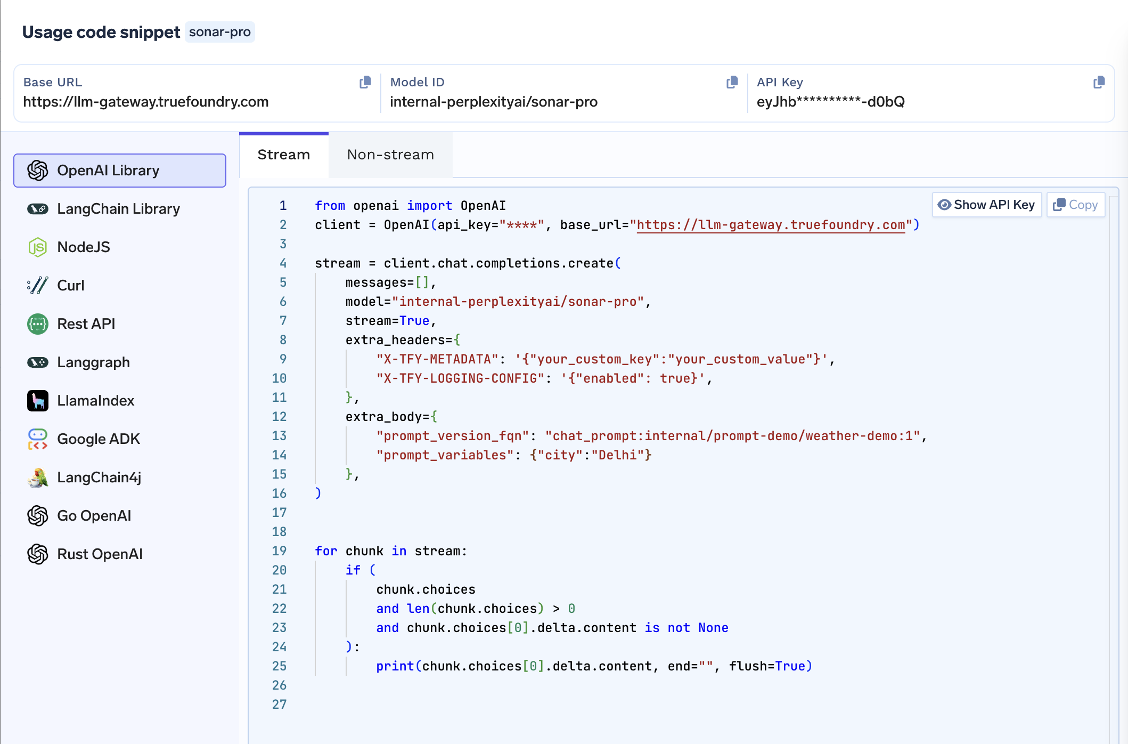The width and height of the screenshot is (1128, 744).
Task: Click the 'API Key' field label
Action: click(x=780, y=82)
